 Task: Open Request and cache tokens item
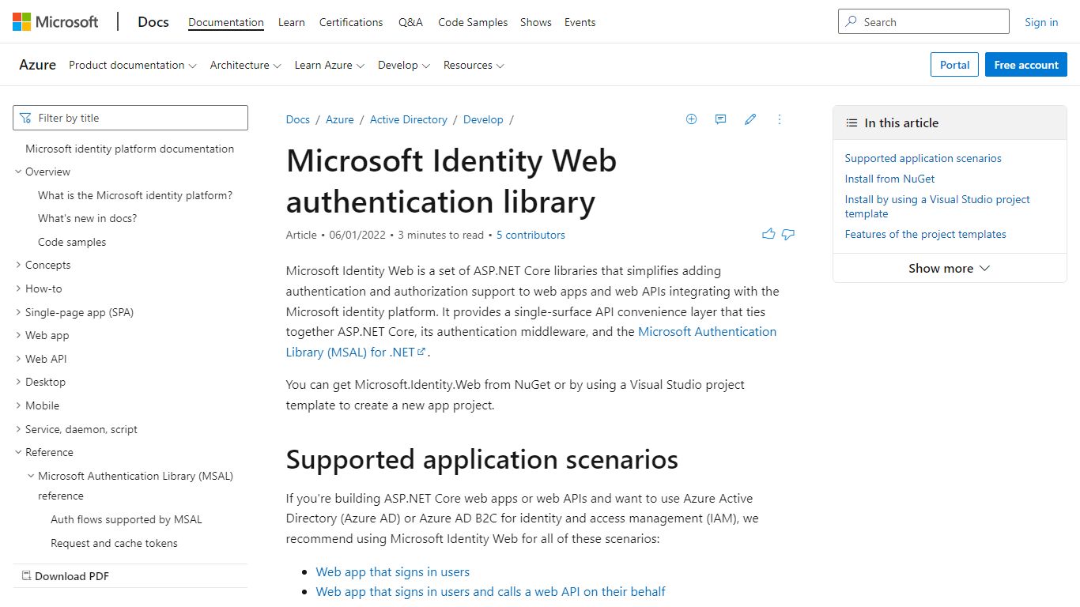click(114, 543)
